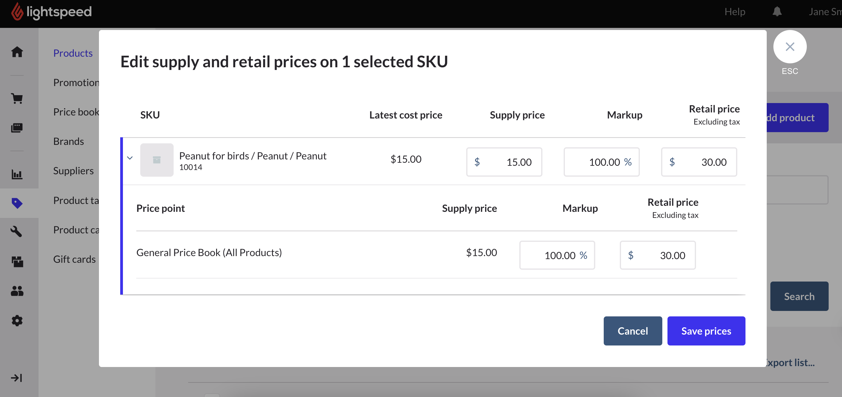Image resolution: width=842 pixels, height=397 pixels.
Task: Open the Help link in top bar
Action: pyautogui.click(x=735, y=12)
